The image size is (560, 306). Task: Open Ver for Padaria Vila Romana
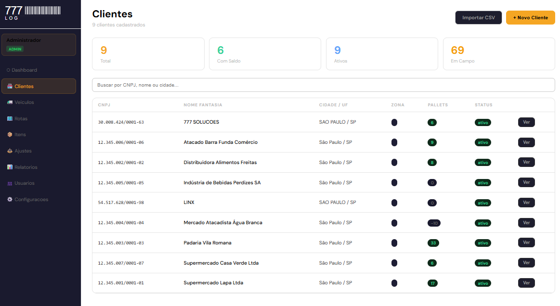526,242
